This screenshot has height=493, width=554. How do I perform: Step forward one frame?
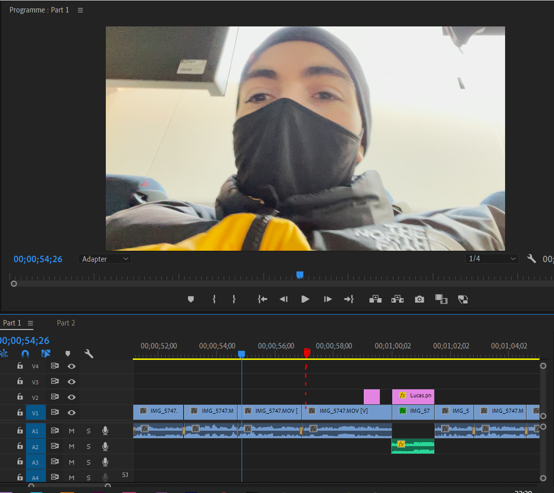(327, 299)
